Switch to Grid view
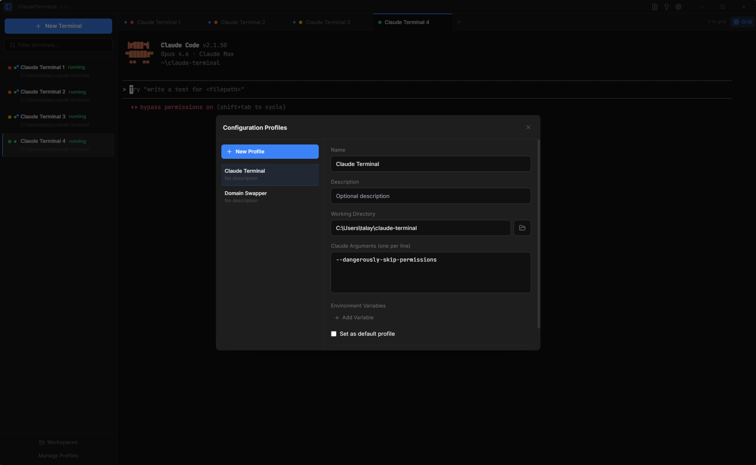 [743, 22]
